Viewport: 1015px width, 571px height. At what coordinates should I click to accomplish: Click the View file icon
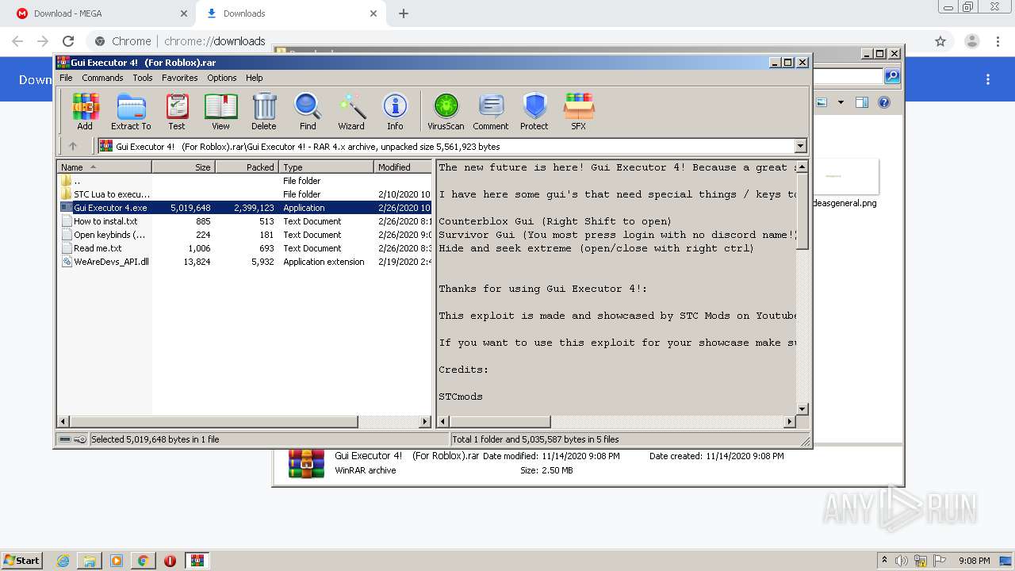coord(220,111)
